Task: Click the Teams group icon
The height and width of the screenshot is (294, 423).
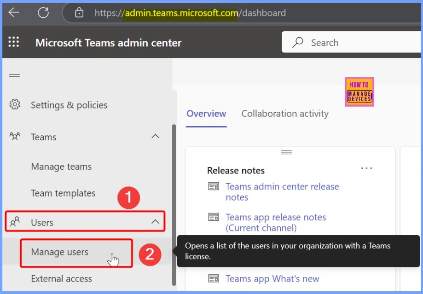Action: click(15, 137)
